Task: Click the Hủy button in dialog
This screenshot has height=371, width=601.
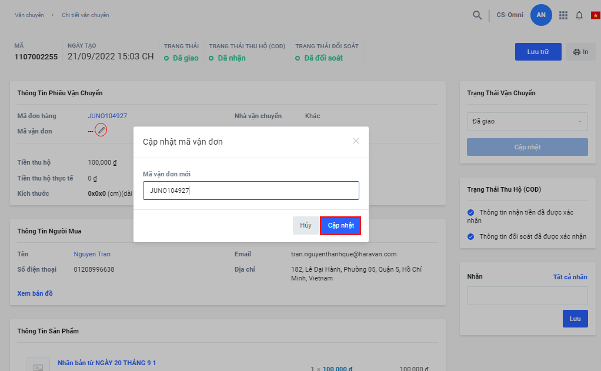Action: pyautogui.click(x=305, y=225)
